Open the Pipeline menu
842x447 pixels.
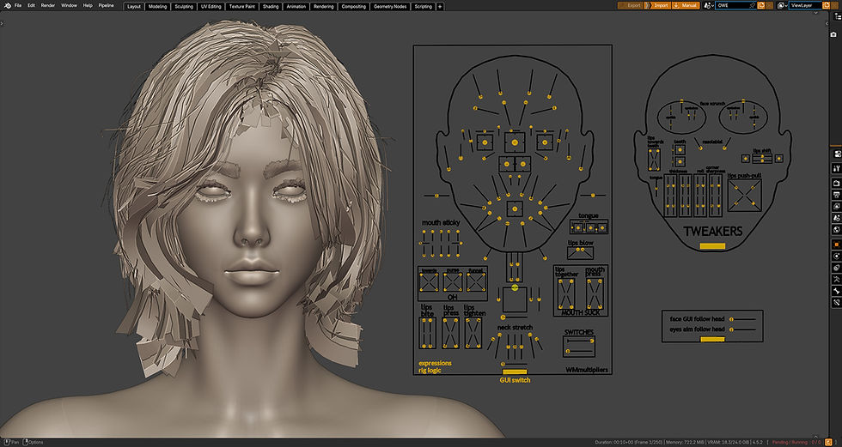pyautogui.click(x=106, y=5)
